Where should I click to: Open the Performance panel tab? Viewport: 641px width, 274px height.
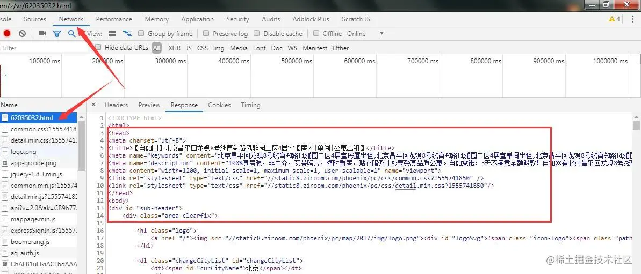click(x=114, y=19)
